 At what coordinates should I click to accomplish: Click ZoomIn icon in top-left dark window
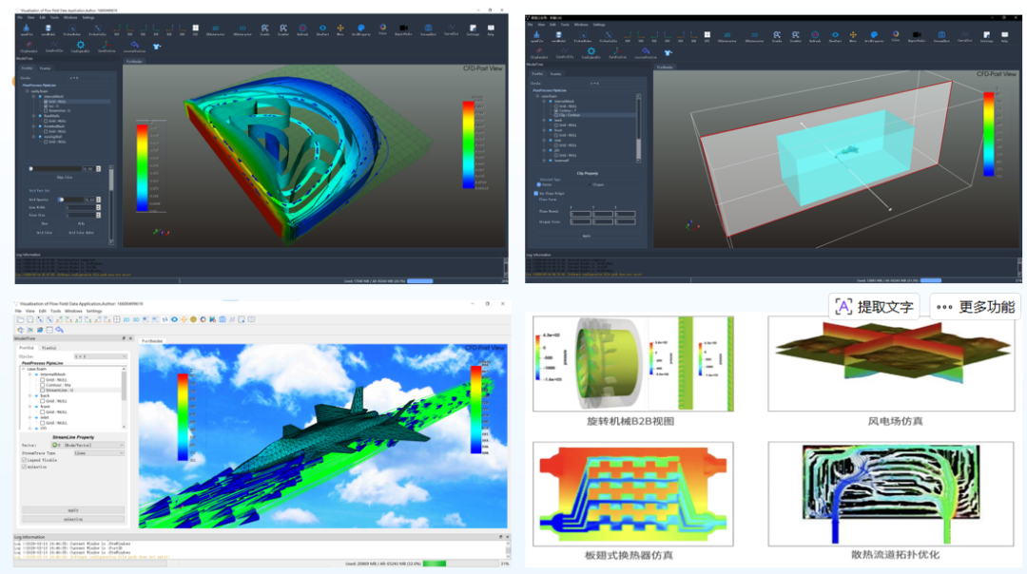pos(264,29)
